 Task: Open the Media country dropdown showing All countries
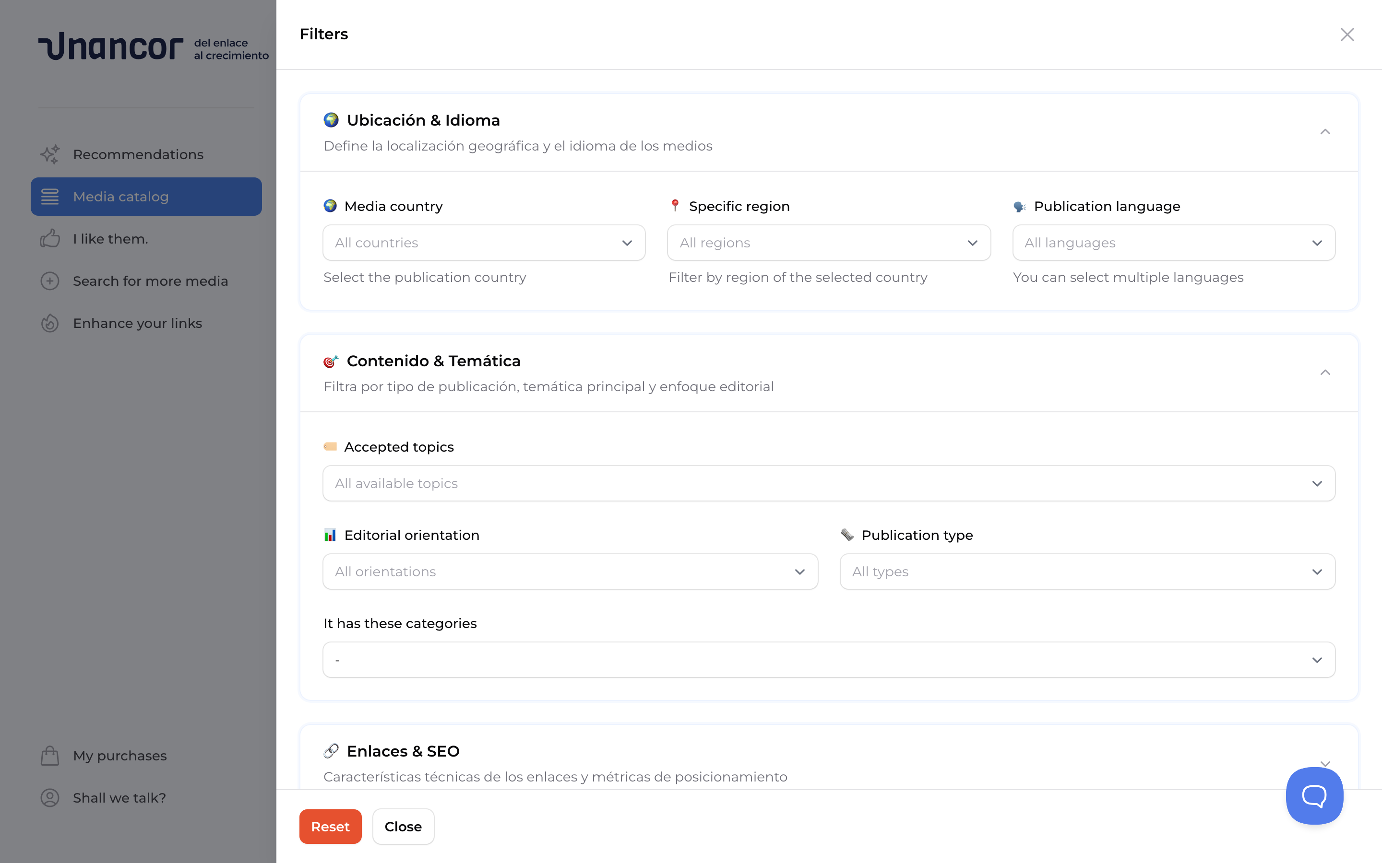483,243
